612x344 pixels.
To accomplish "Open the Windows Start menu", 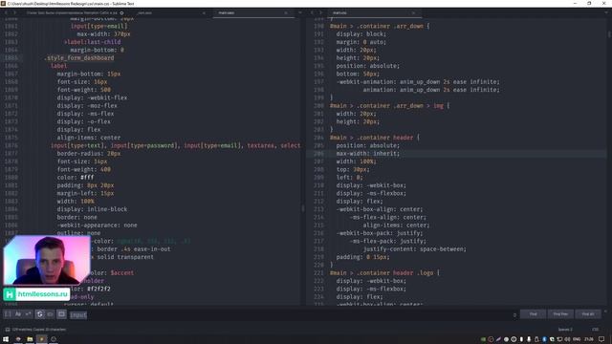I will [x=6, y=339].
